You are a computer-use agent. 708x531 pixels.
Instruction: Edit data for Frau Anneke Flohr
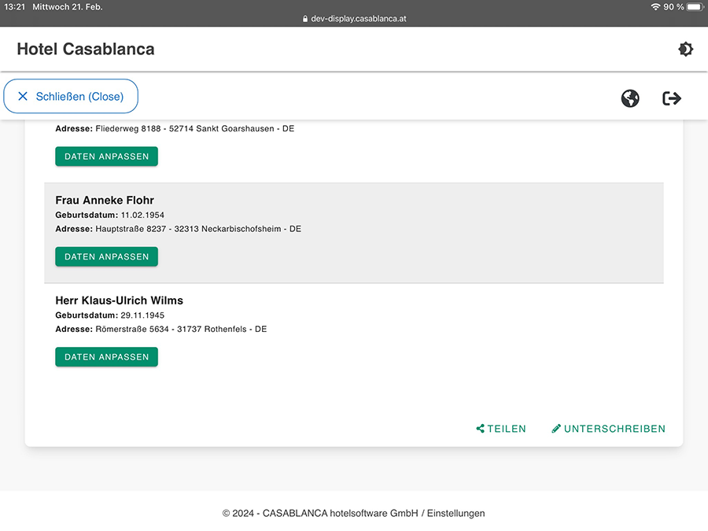106,256
